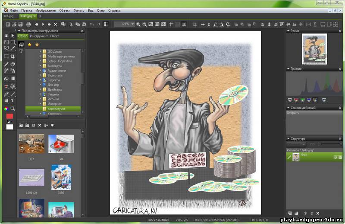
Task: Select the red-eye removal tool
Action: [x=6, y=86]
